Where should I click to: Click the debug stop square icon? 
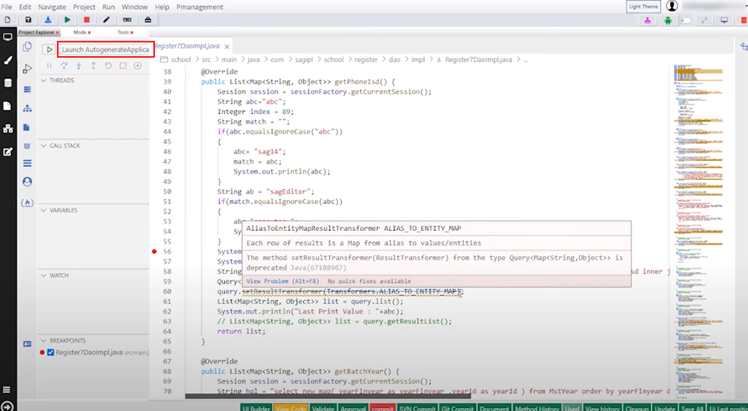click(123, 66)
